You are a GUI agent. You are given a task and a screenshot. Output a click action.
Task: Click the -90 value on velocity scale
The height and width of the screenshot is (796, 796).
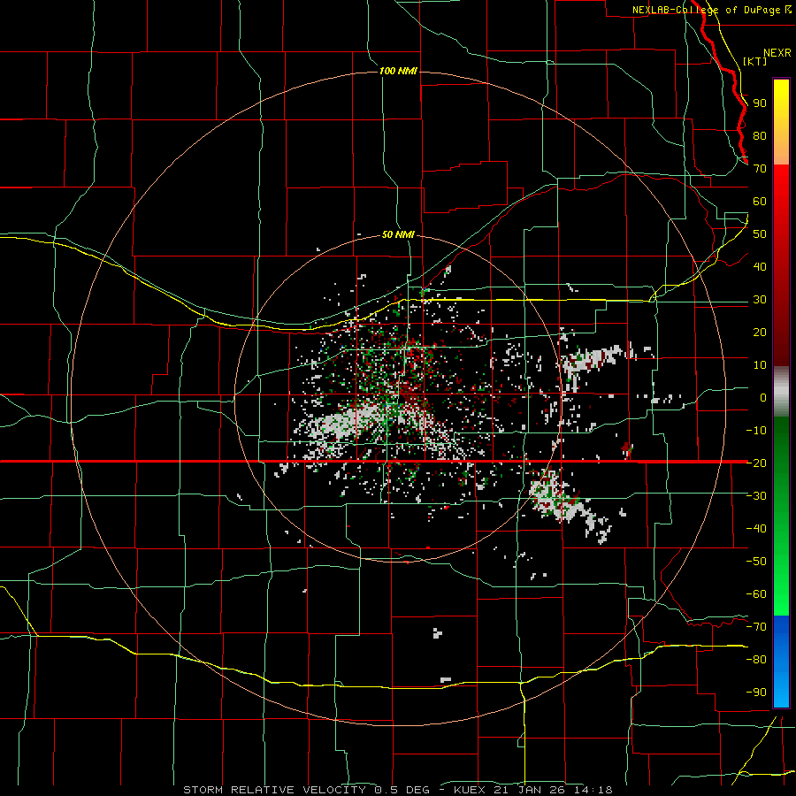(x=756, y=692)
